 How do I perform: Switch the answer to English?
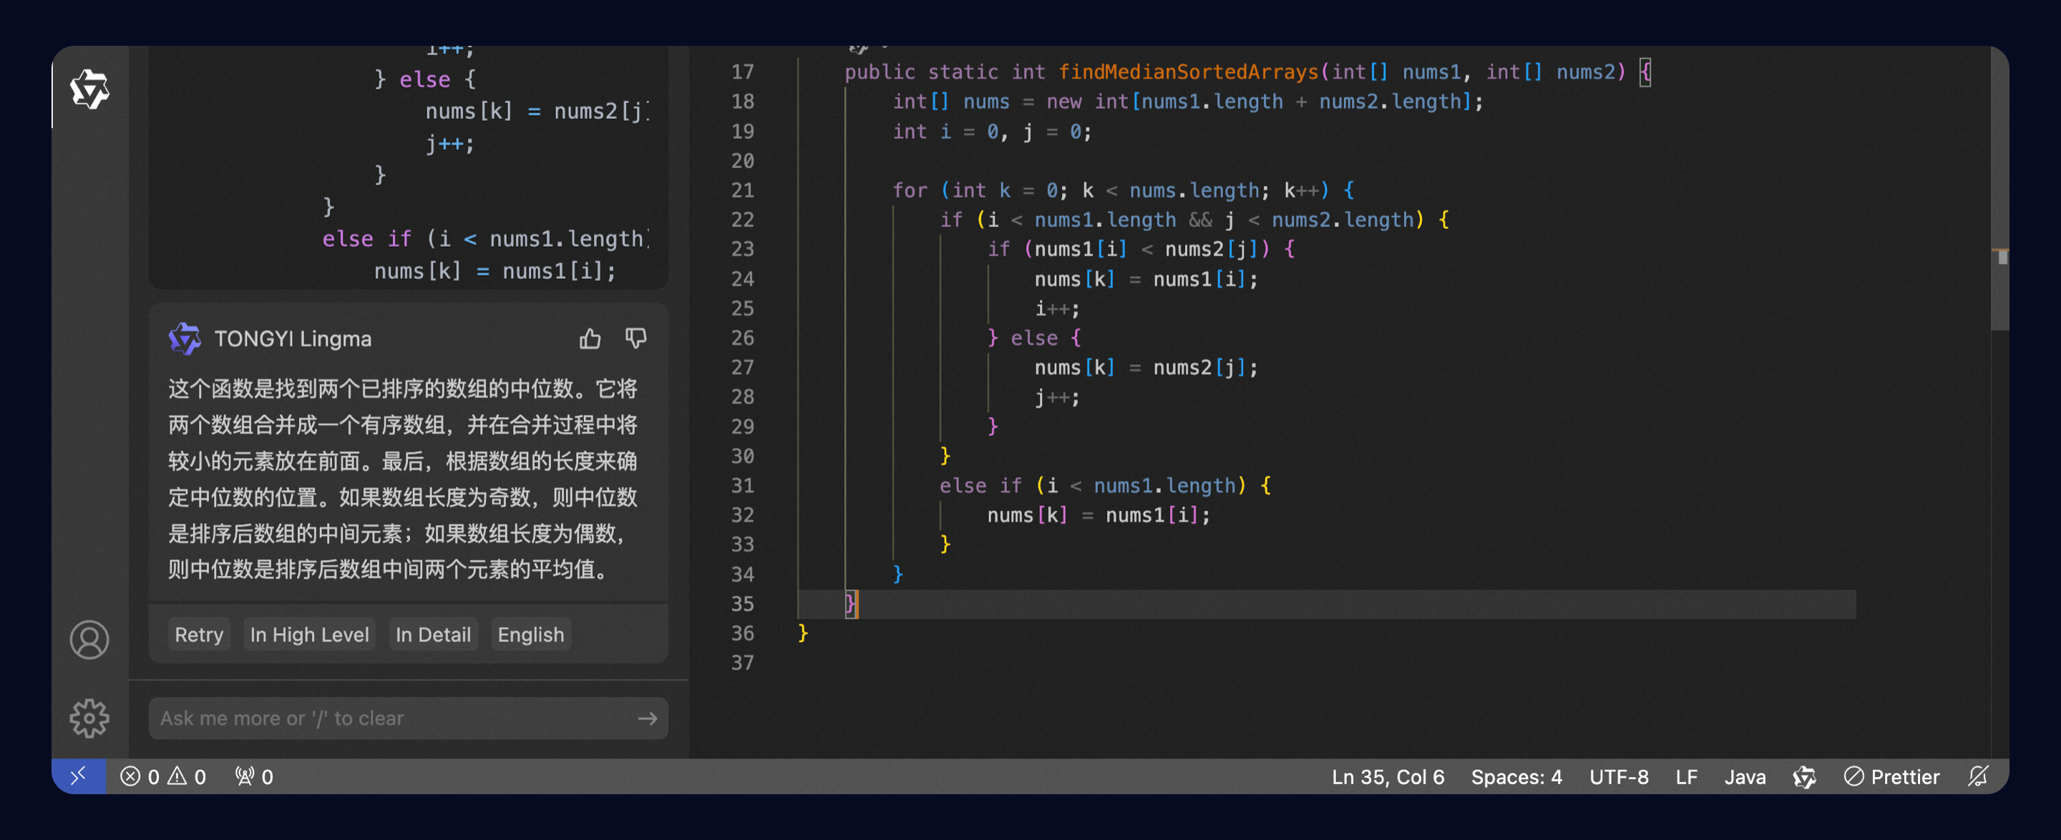click(530, 635)
